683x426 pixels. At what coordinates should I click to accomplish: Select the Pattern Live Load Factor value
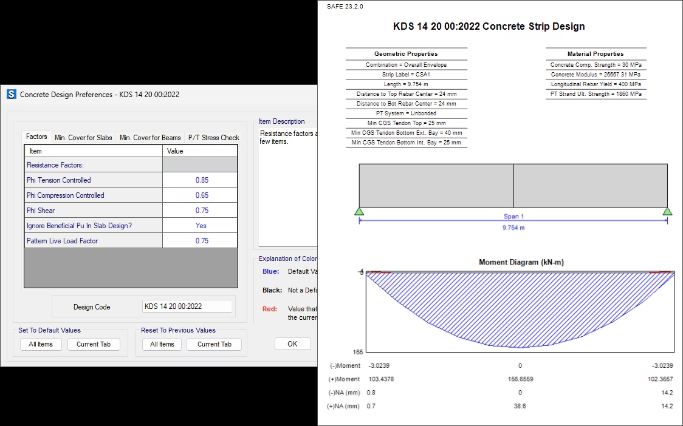(x=201, y=241)
